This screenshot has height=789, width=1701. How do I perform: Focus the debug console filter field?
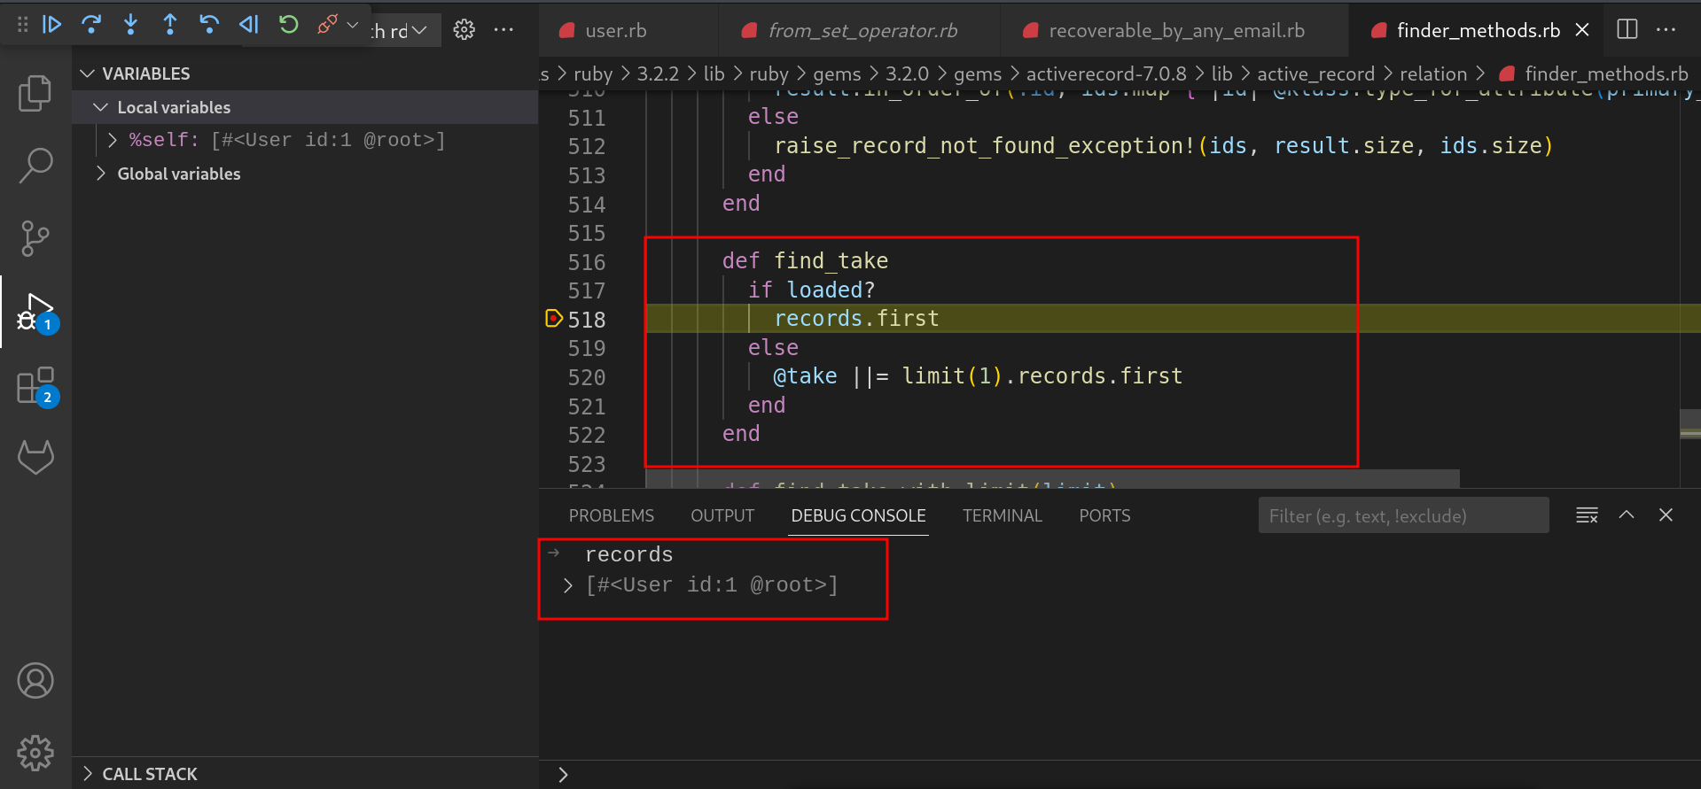[1403, 515]
